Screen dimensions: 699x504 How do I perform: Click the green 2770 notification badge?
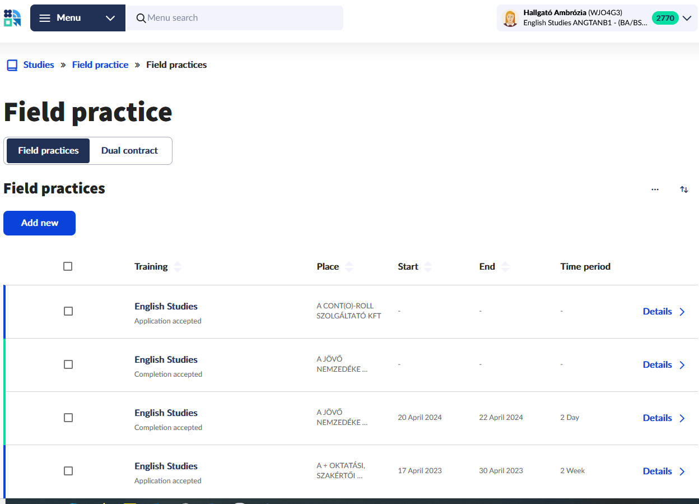point(665,18)
